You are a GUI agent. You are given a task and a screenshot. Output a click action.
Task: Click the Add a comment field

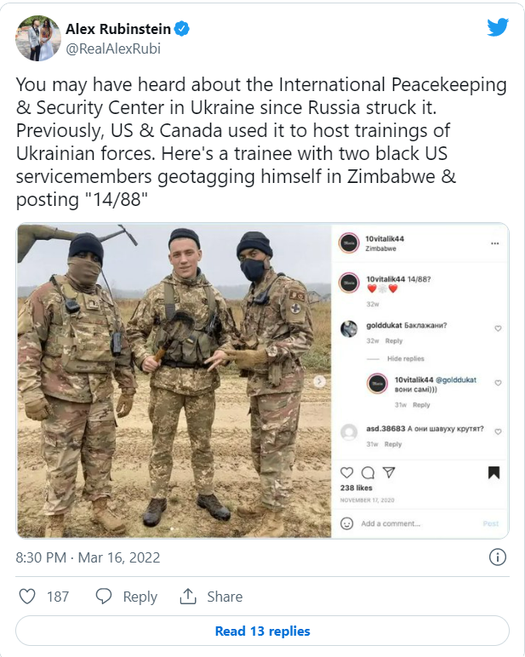click(x=419, y=523)
